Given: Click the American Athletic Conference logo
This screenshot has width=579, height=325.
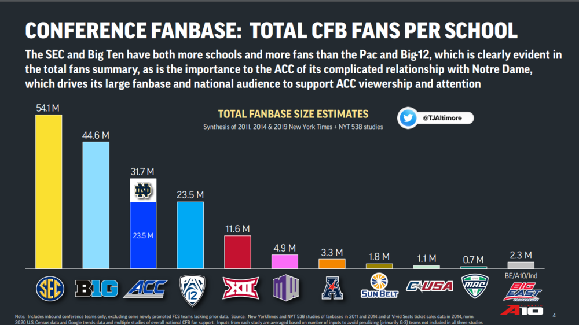Looking at the screenshot, I should click(332, 288).
